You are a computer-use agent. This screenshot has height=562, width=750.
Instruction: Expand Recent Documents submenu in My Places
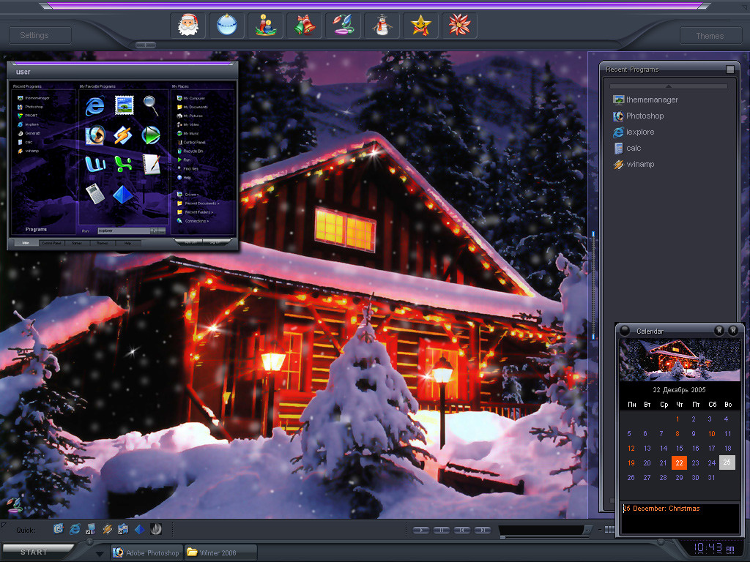pos(198,203)
